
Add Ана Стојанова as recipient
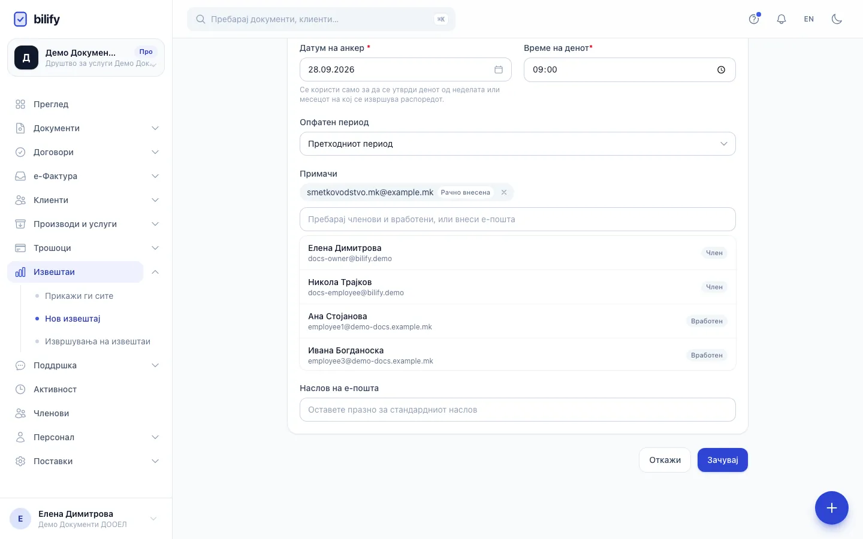click(518, 321)
